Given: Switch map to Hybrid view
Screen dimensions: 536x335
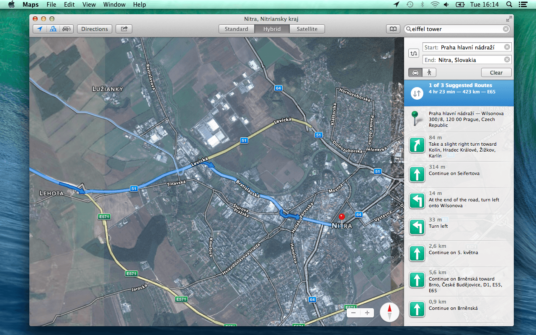Looking at the screenshot, I should click(x=272, y=29).
